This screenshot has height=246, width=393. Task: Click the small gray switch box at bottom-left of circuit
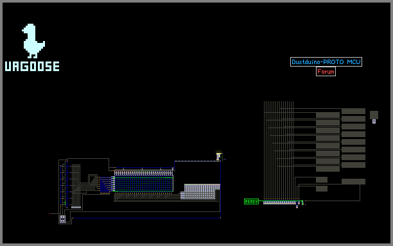[62, 218]
